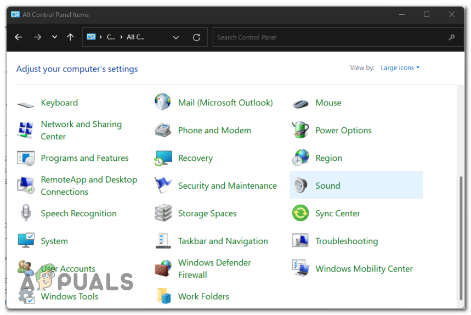Open the Speech Recognition microphone icon
471x315 pixels.
pos(26,212)
